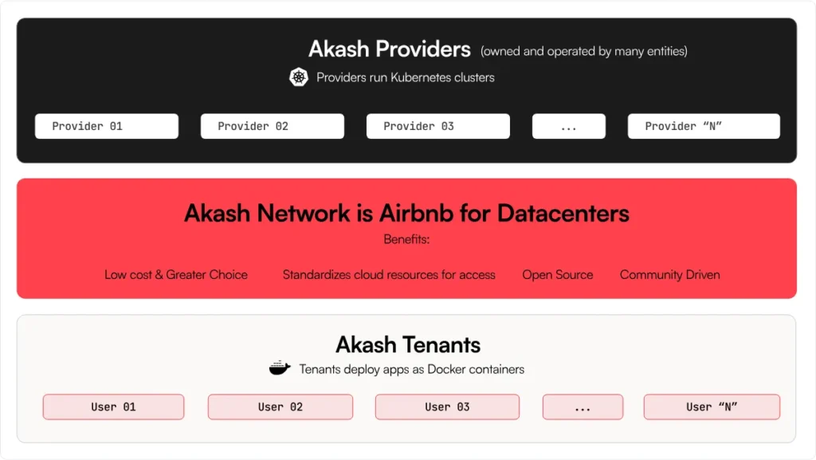The height and width of the screenshot is (460, 816).
Task: Click "Standardizes cloud resources for access" text
Action: (x=389, y=274)
